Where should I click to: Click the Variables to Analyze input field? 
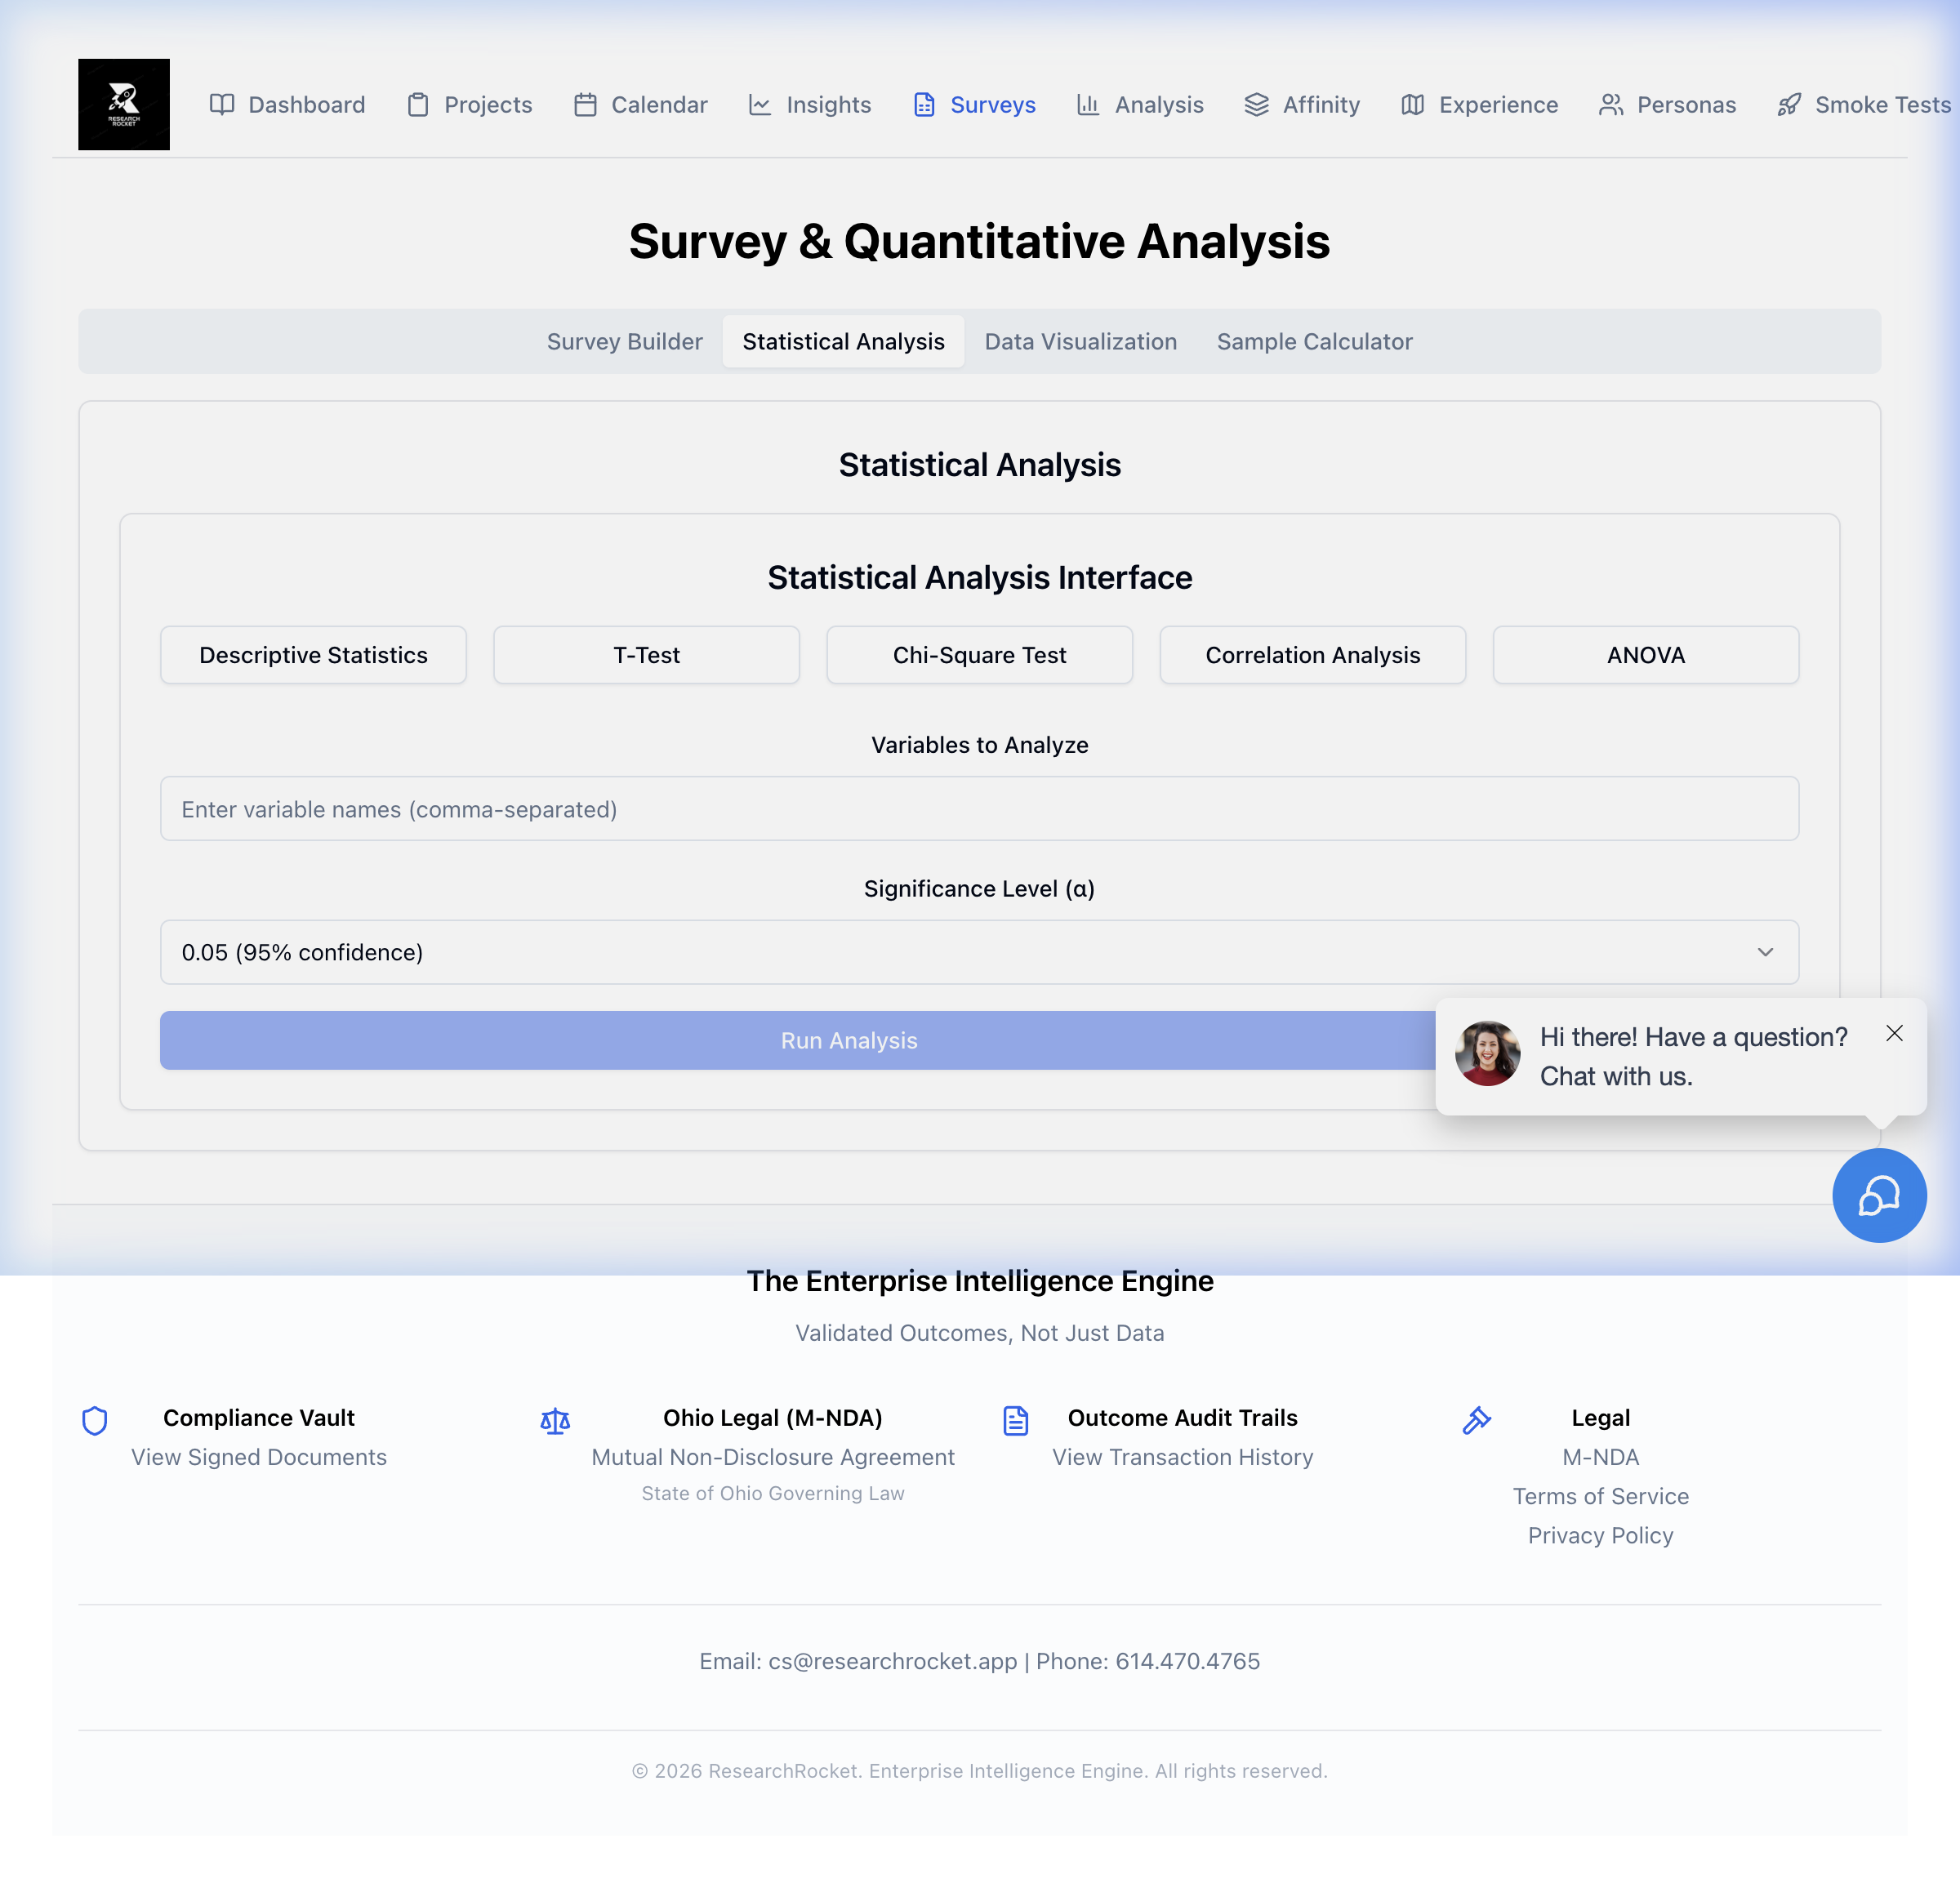[979, 809]
